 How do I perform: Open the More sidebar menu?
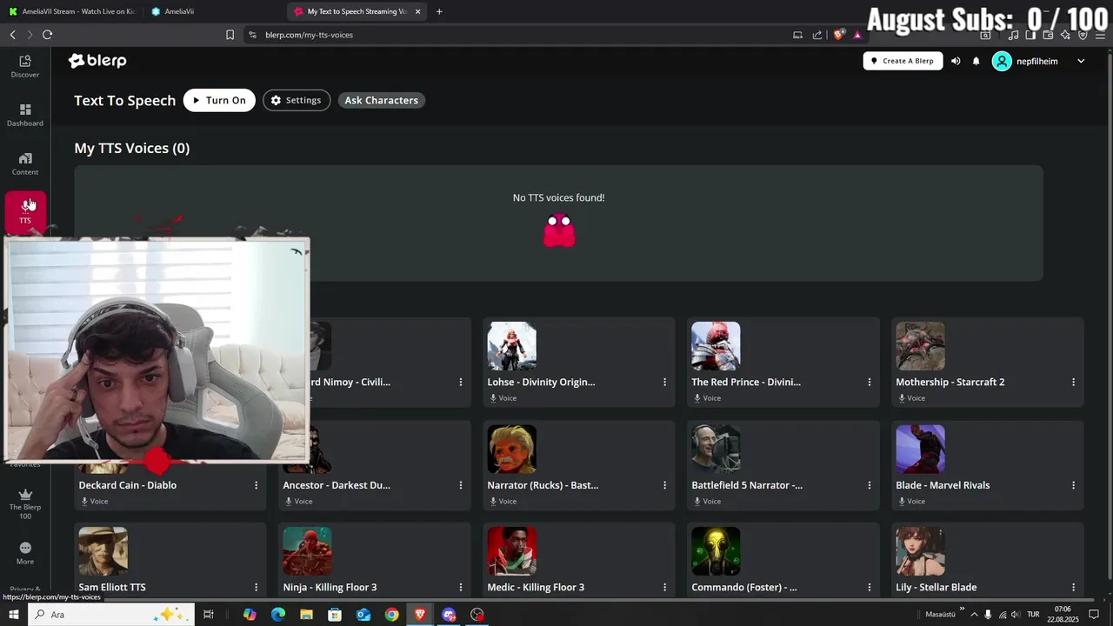pyautogui.click(x=25, y=553)
